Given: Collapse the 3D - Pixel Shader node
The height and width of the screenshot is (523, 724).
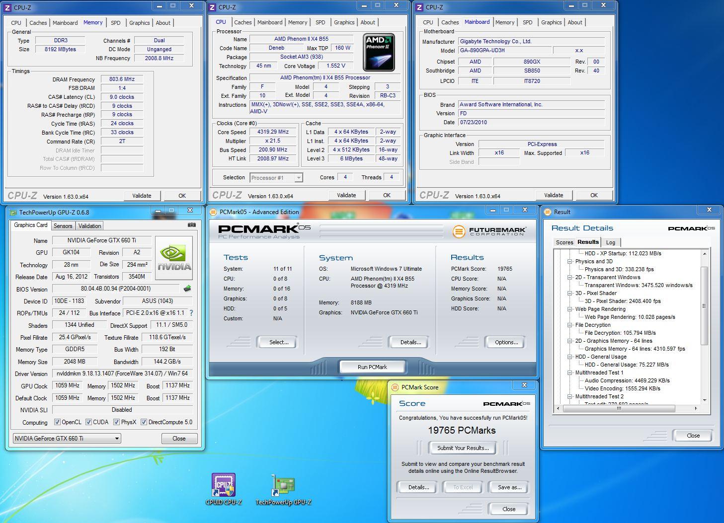Looking at the screenshot, I should pyautogui.click(x=570, y=293).
